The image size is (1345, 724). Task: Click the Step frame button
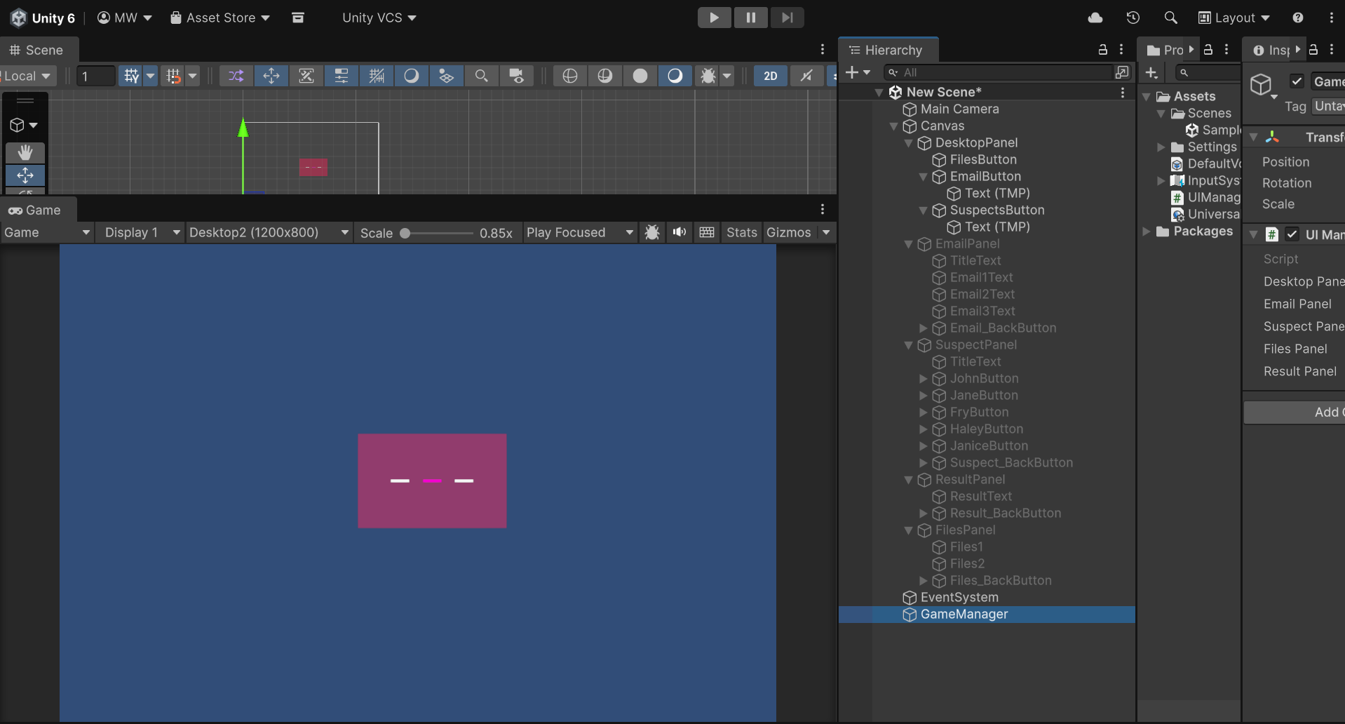pos(787,18)
